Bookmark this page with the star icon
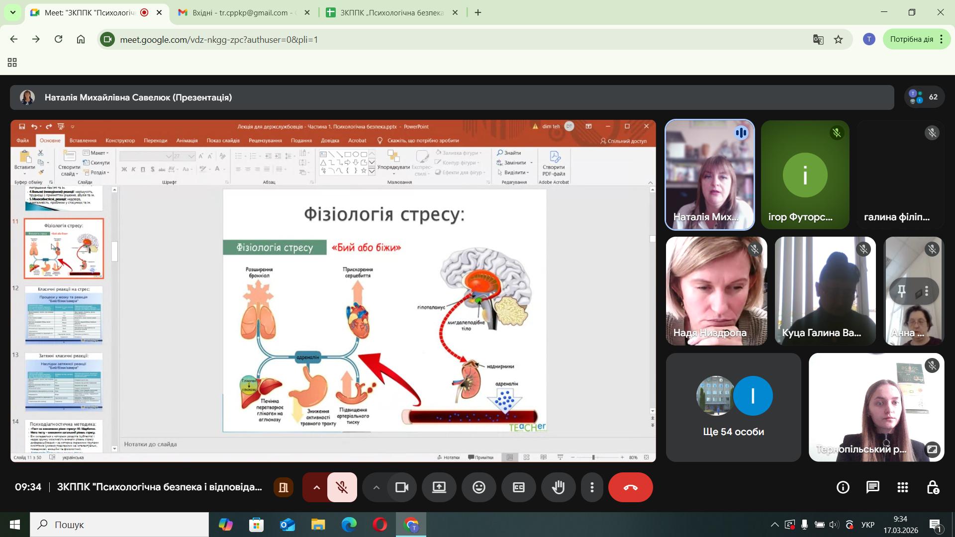The width and height of the screenshot is (955, 537). pos(839,39)
